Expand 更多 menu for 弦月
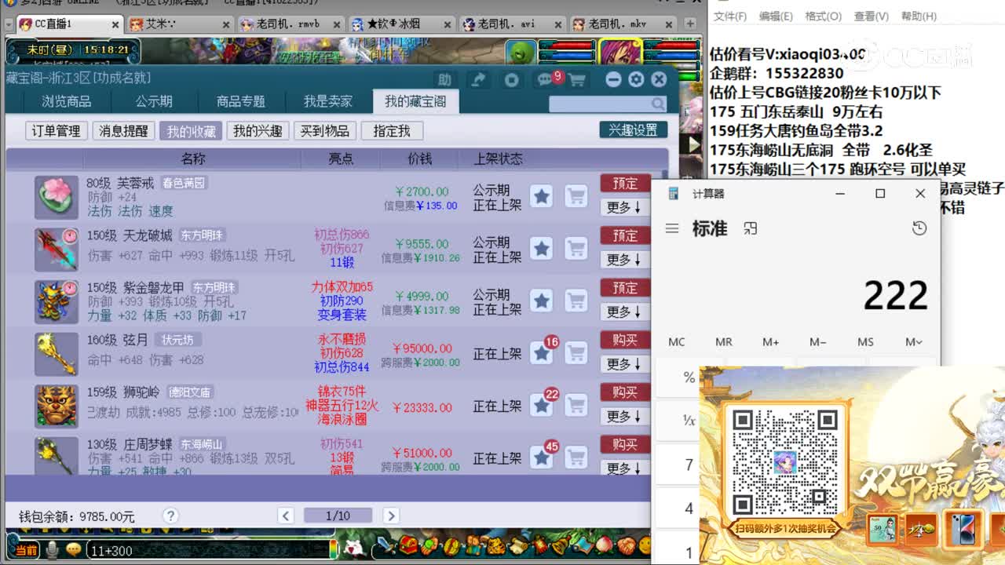 pyautogui.click(x=624, y=364)
